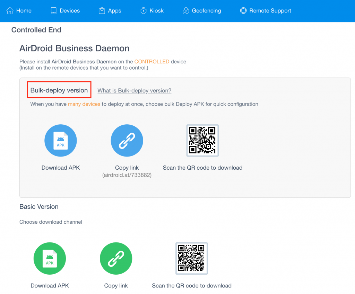This screenshot has width=355, height=294.
Task: Go to the Devices section
Action: pos(65,11)
